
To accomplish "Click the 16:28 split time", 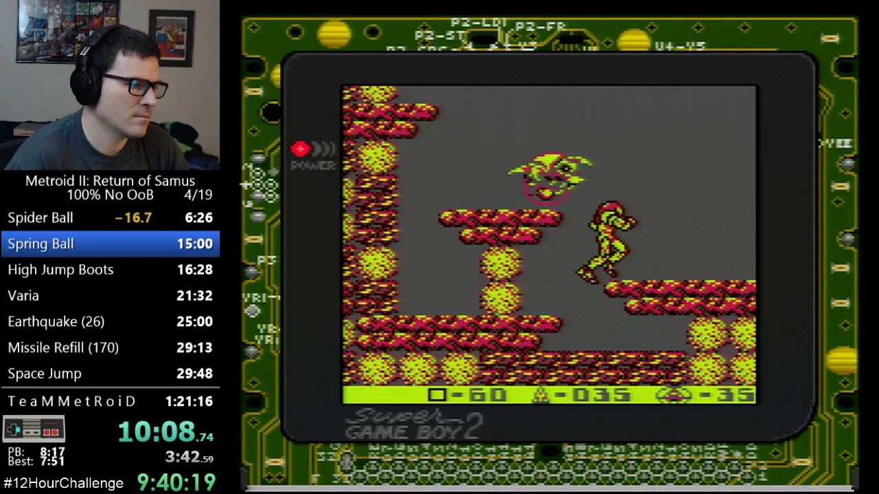I will (195, 270).
